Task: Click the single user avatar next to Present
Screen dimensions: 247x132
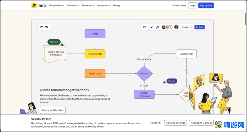Action: [176, 27]
